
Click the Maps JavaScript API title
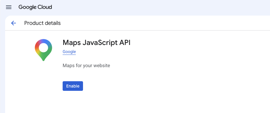tap(96, 43)
